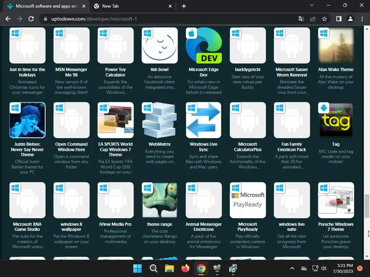Open Alan Wake Theme title link
370x277 pixels.
336,70
